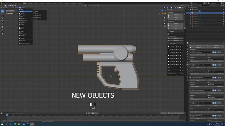Viewport: 225px width, 126px height.
Task: Open the Windows Start menu
Action: click(2, 124)
